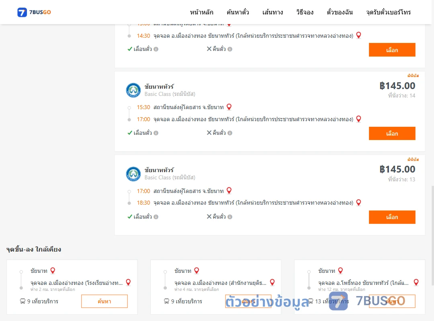This screenshot has height=321, width=434.
Task: Click ชัยนาททัวร์ operator logo of 15:30 trip
Action: 133,90
